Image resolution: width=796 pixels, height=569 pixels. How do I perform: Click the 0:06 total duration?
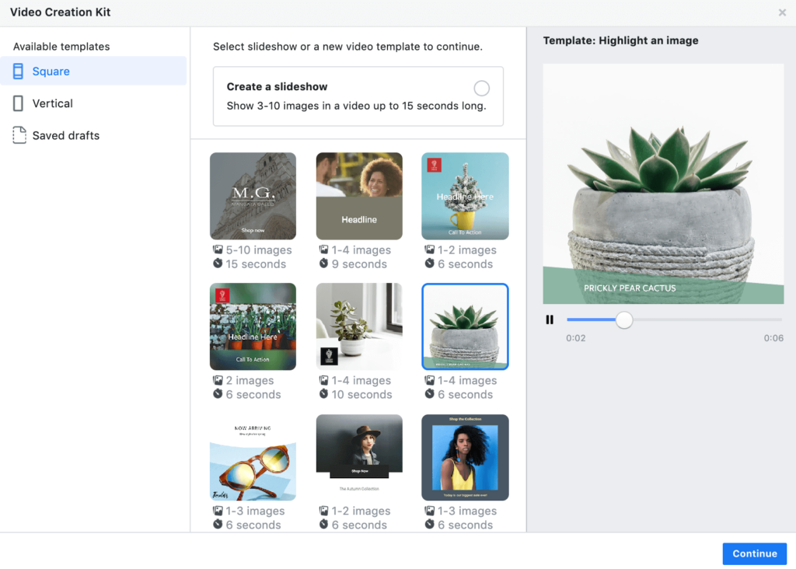pyautogui.click(x=773, y=338)
